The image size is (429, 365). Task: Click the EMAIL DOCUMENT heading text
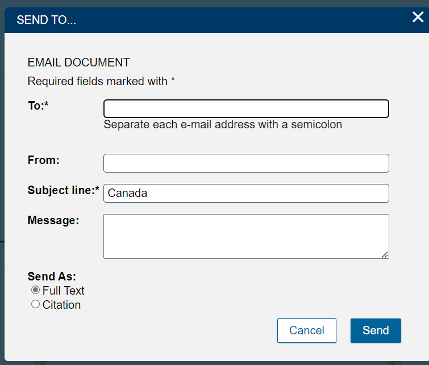tap(78, 62)
